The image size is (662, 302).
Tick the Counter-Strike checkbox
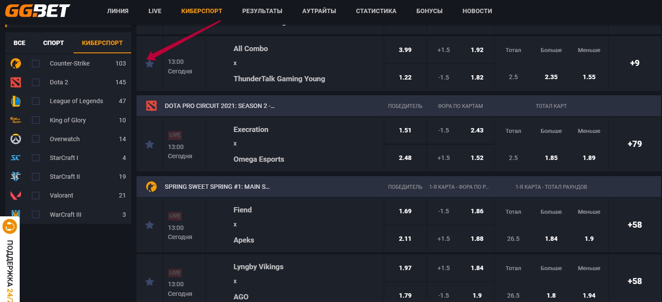(36, 63)
